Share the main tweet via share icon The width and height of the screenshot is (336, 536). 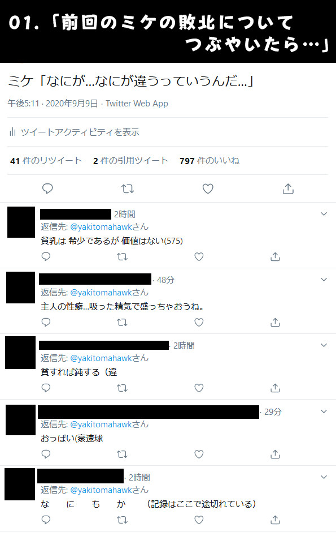point(288,188)
